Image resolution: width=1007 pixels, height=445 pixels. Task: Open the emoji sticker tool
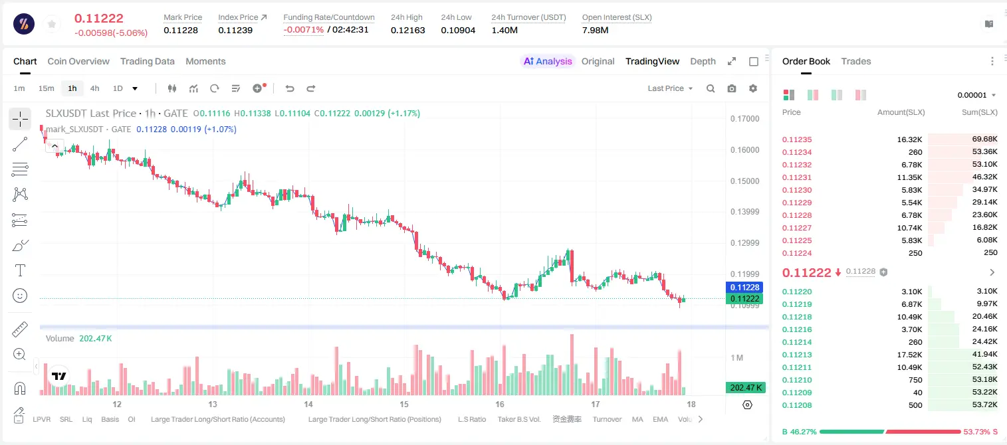click(x=20, y=296)
